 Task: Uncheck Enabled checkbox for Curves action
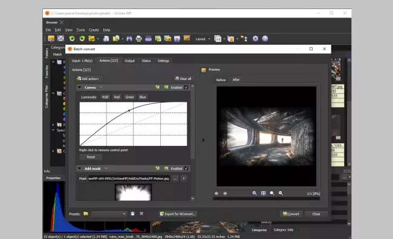pyautogui.click(x=186, y=87)
